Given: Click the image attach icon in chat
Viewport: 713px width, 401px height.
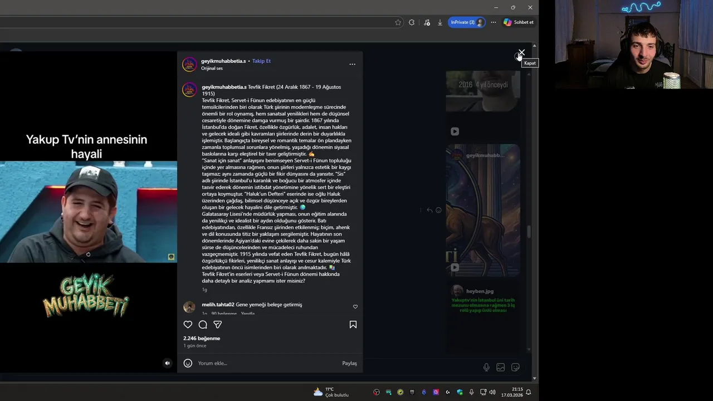Looking at the screenshot, I should tap(501, 367).
